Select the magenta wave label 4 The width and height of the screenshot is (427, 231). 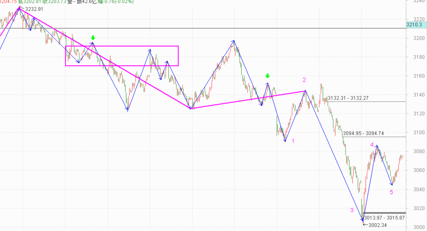372,145
